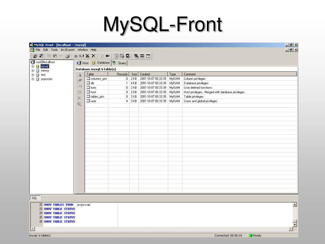Image resolution: width=325 pixels, height=244 pixels.
Task: Sort by the Size column header
Action: click(134, 74)
